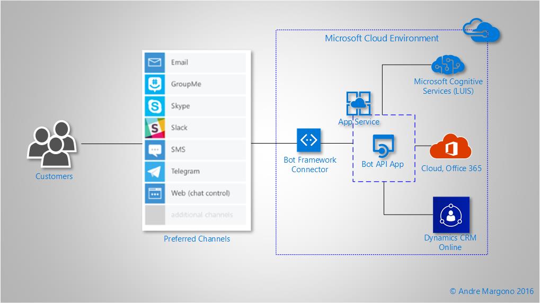Click the Azure cloud icon at top right
Image resolution: width=540 pixels, height=303 pixels.
(480, 30)
